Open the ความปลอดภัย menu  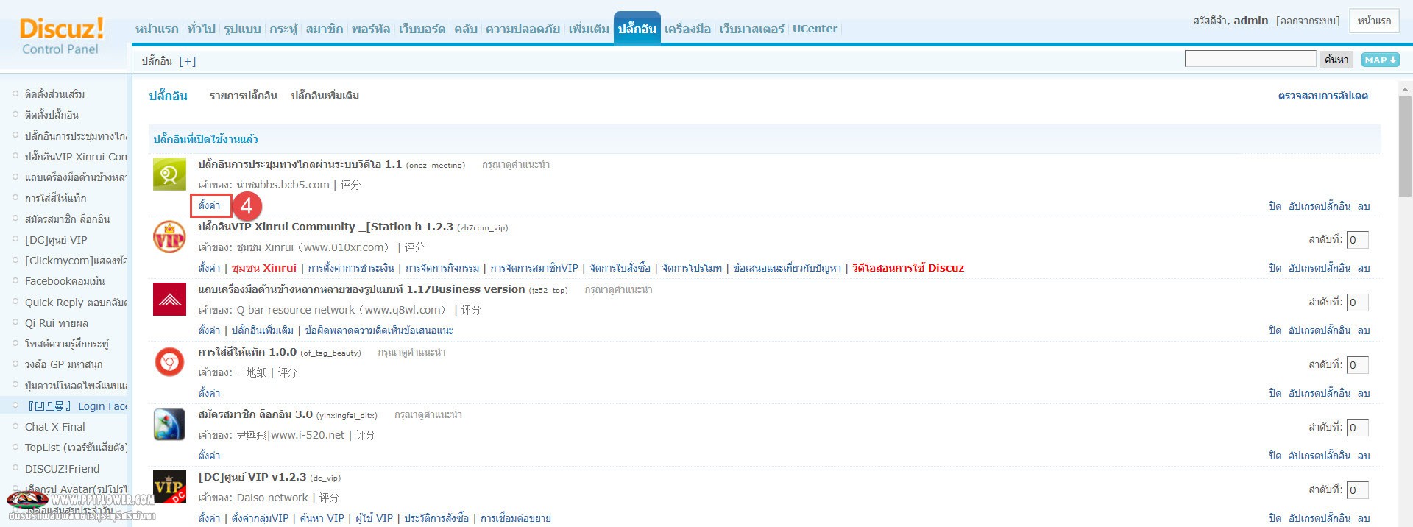(x=523, y=29)
